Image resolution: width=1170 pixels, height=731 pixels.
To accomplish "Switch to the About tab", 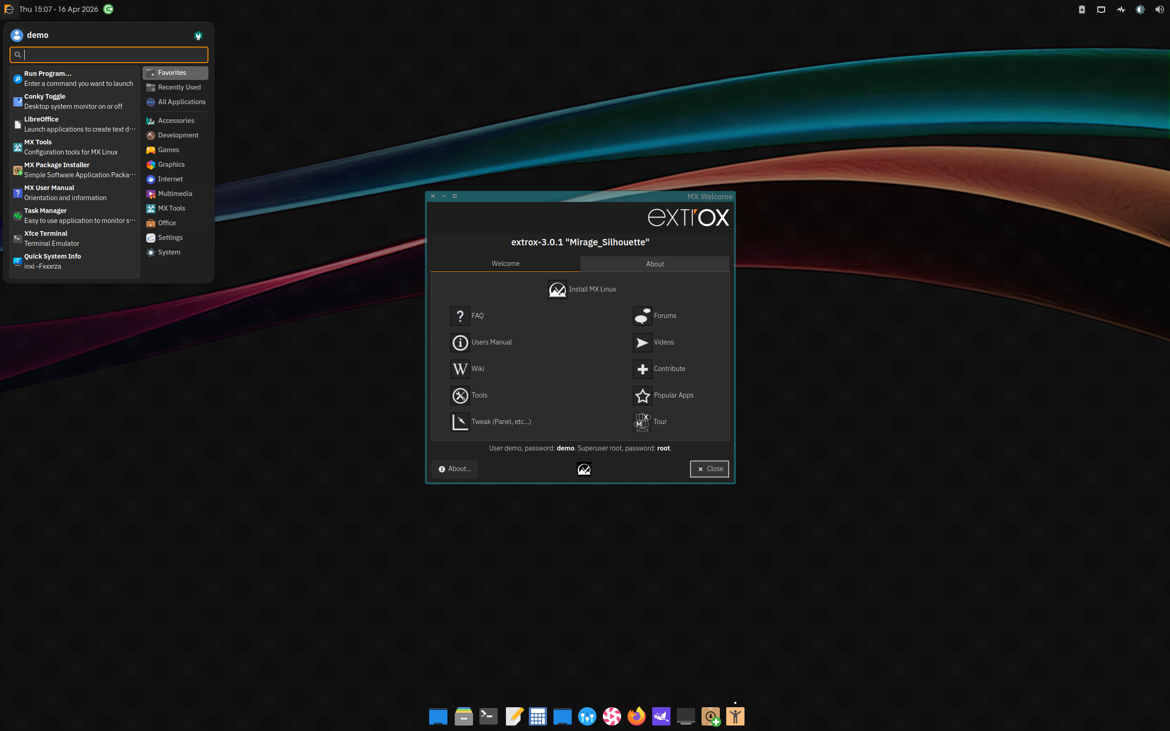I will [654, 264].
